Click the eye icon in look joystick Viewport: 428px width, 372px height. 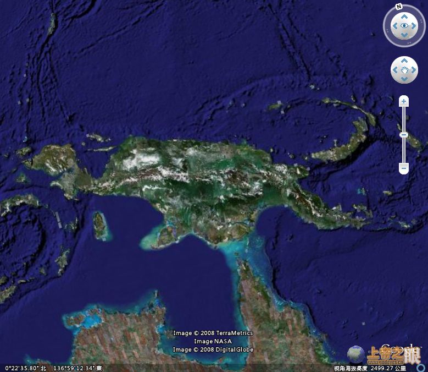(404, 26)
